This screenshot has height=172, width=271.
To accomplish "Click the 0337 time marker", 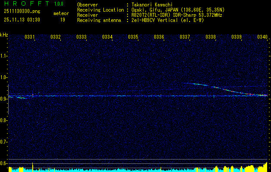I will pyautogui.click(x=185, y=37).
